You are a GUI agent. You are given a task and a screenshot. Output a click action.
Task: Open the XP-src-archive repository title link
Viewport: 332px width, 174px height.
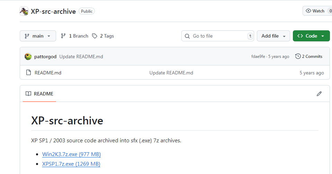click(x=53, y=11)
